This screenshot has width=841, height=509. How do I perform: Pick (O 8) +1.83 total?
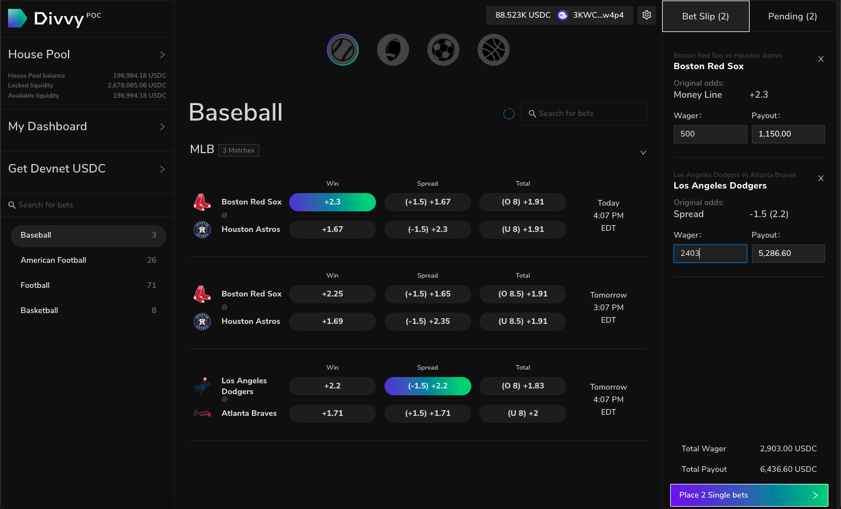click(x=523, y=386)
